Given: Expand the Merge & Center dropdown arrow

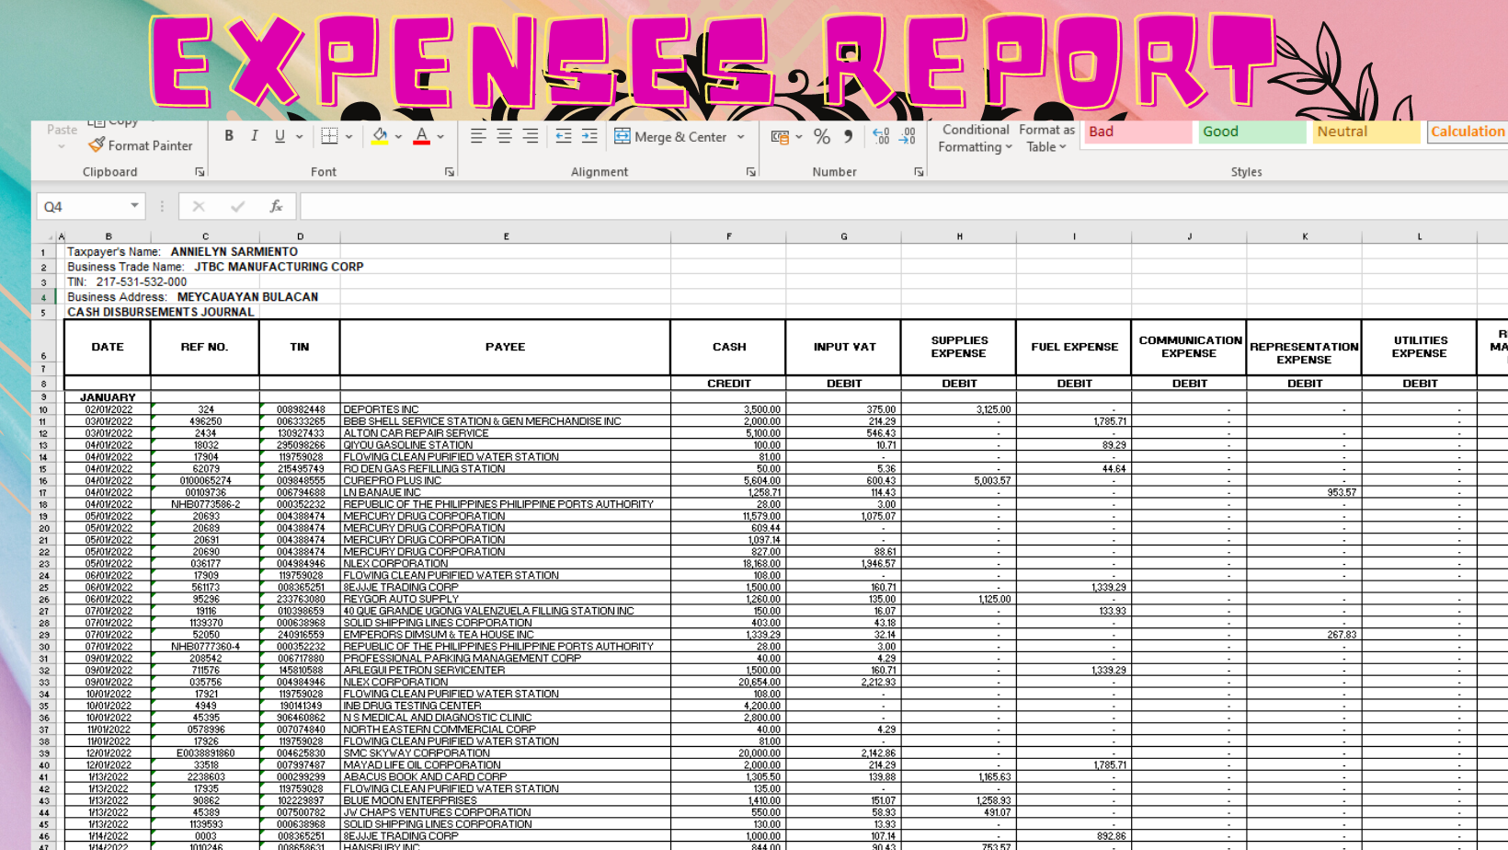Looking at the screenshot, I should tap(741, 137).
